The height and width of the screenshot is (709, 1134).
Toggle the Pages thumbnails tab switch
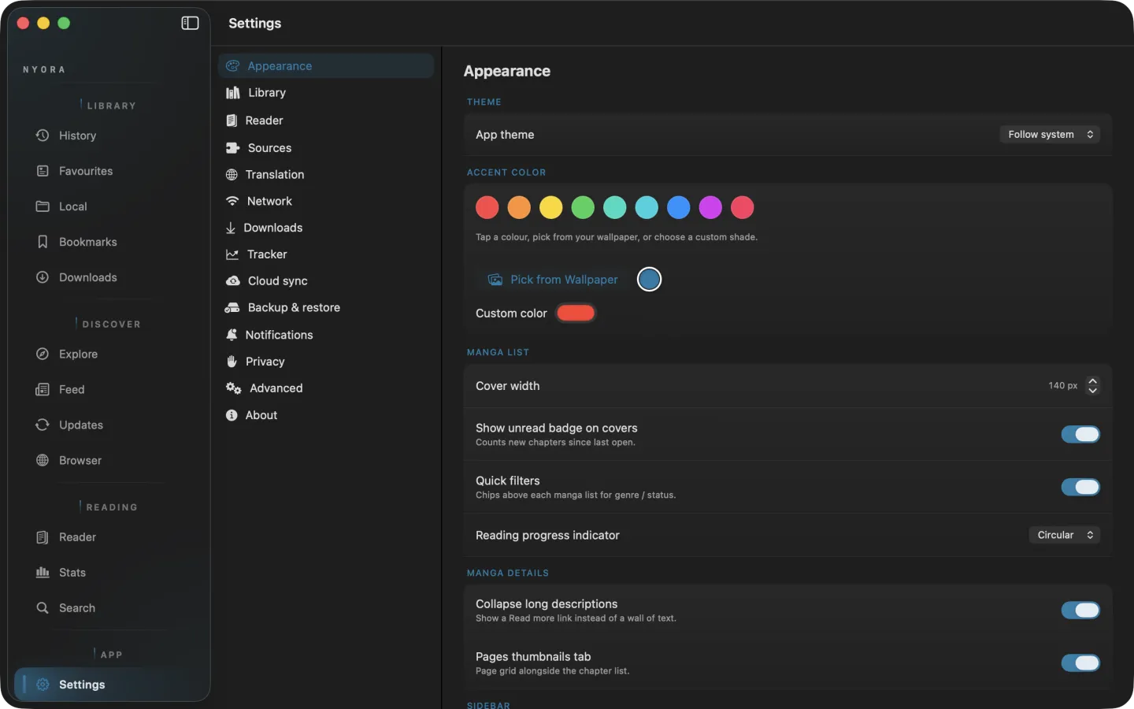[1080, 663]
